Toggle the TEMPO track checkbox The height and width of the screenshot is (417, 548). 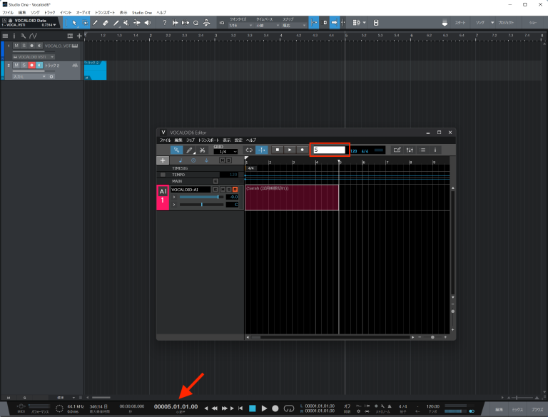[x=163, y=175]
